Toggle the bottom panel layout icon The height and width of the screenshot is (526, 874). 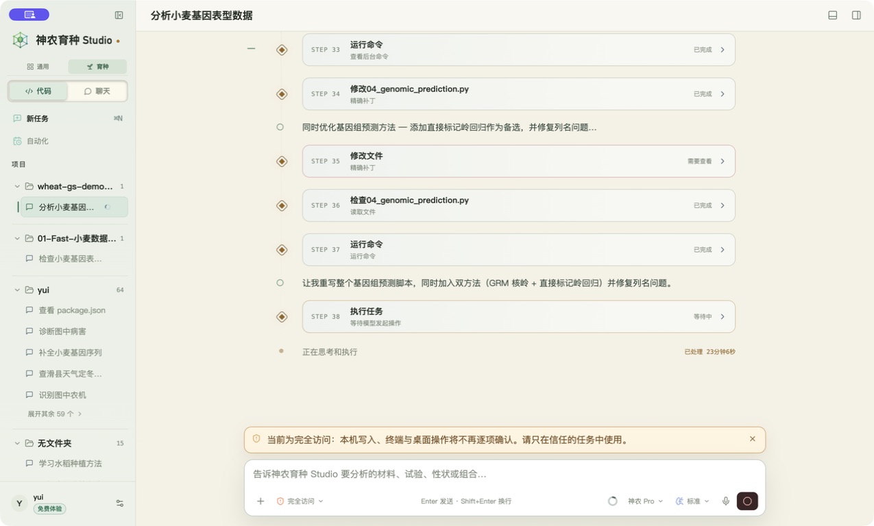[x=833, y=15]
